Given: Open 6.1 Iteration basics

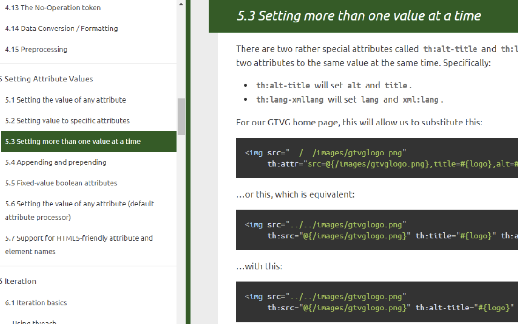Looking at the screenshot, I should (36, 302).
